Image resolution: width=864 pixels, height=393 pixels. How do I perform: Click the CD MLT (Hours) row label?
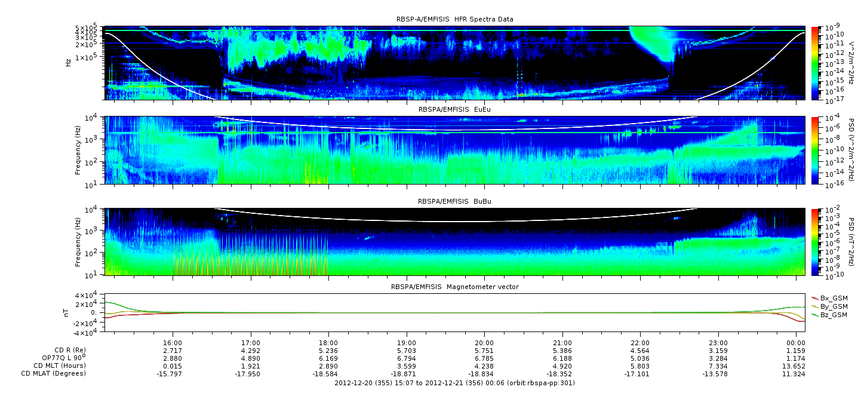click(x=60, y=366)
